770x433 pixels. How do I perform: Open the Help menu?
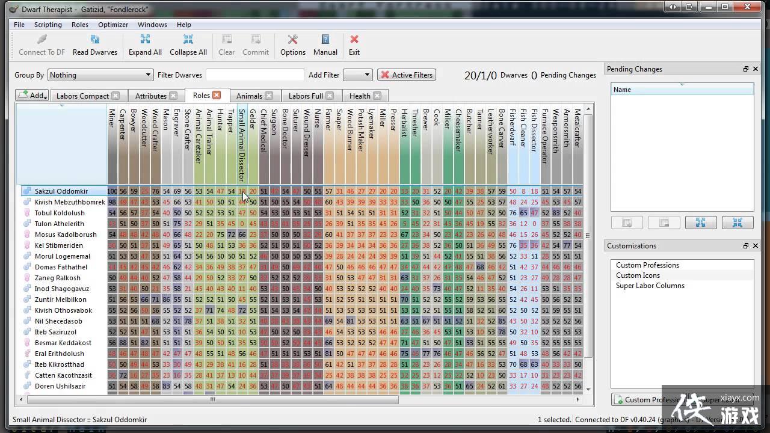coord(184,25)
